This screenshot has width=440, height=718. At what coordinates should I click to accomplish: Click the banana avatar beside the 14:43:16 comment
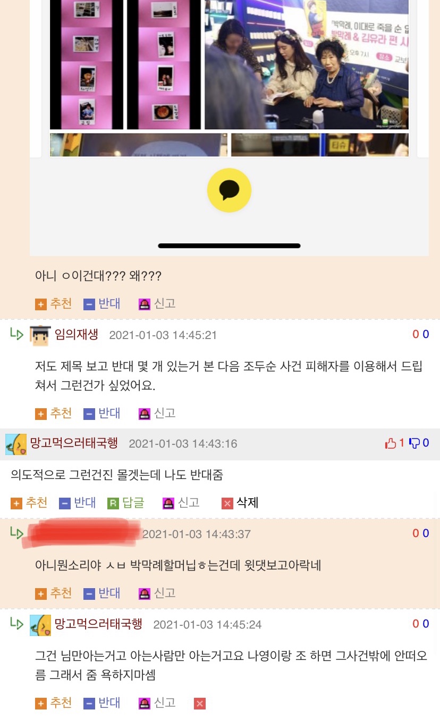16,444
